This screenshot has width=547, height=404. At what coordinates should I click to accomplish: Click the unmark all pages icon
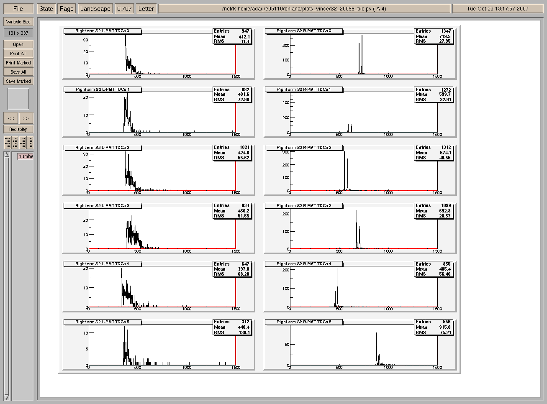[30, 142]
